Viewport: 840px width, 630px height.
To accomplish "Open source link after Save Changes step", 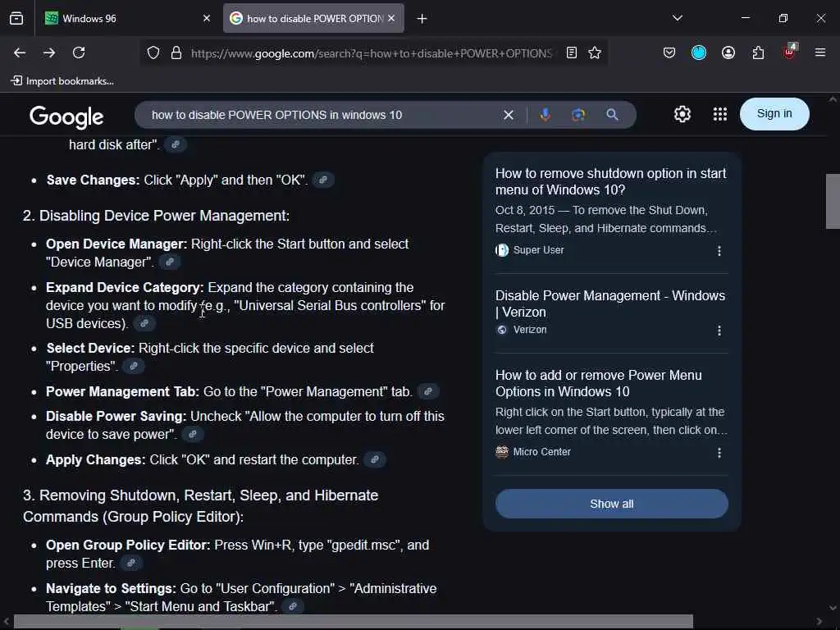I will pos(323,180).
